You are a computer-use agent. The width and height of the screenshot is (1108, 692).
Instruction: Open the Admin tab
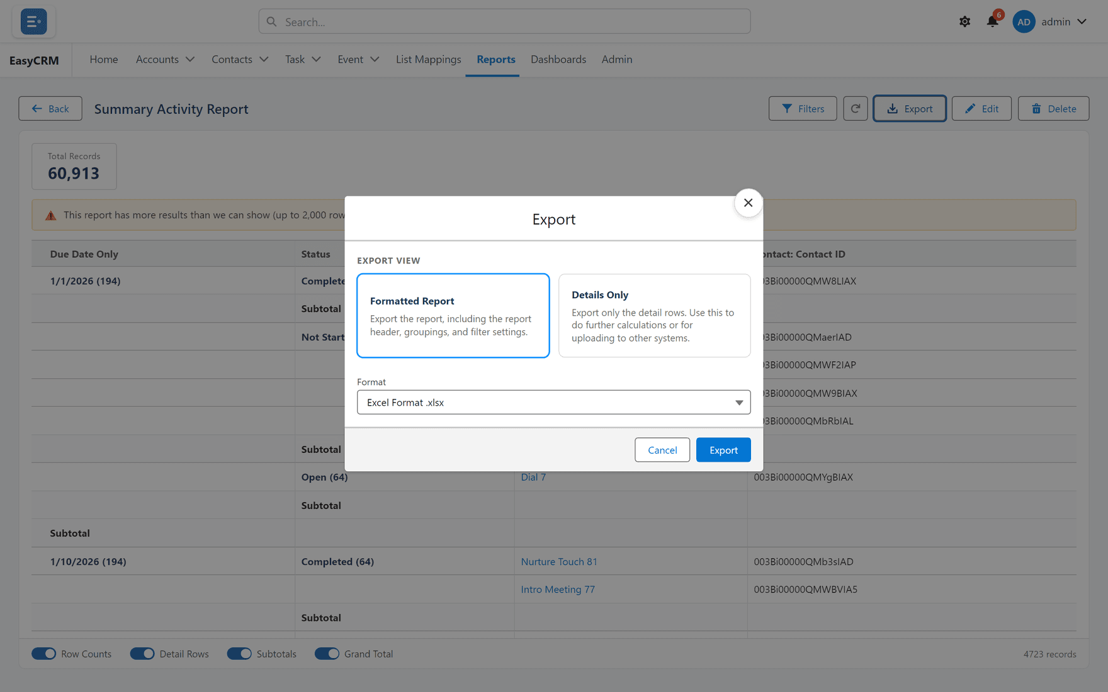[617, 59]
